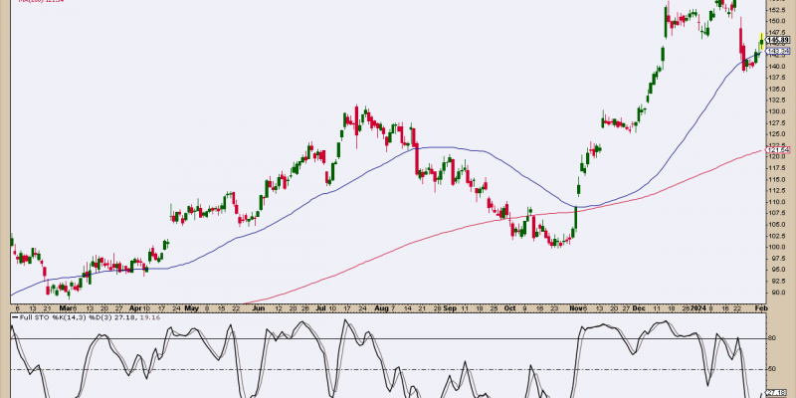Click the Jul label on date axis
Image resolution: width=796 pixels, height=398 pixels.
(x=321, y=308)
